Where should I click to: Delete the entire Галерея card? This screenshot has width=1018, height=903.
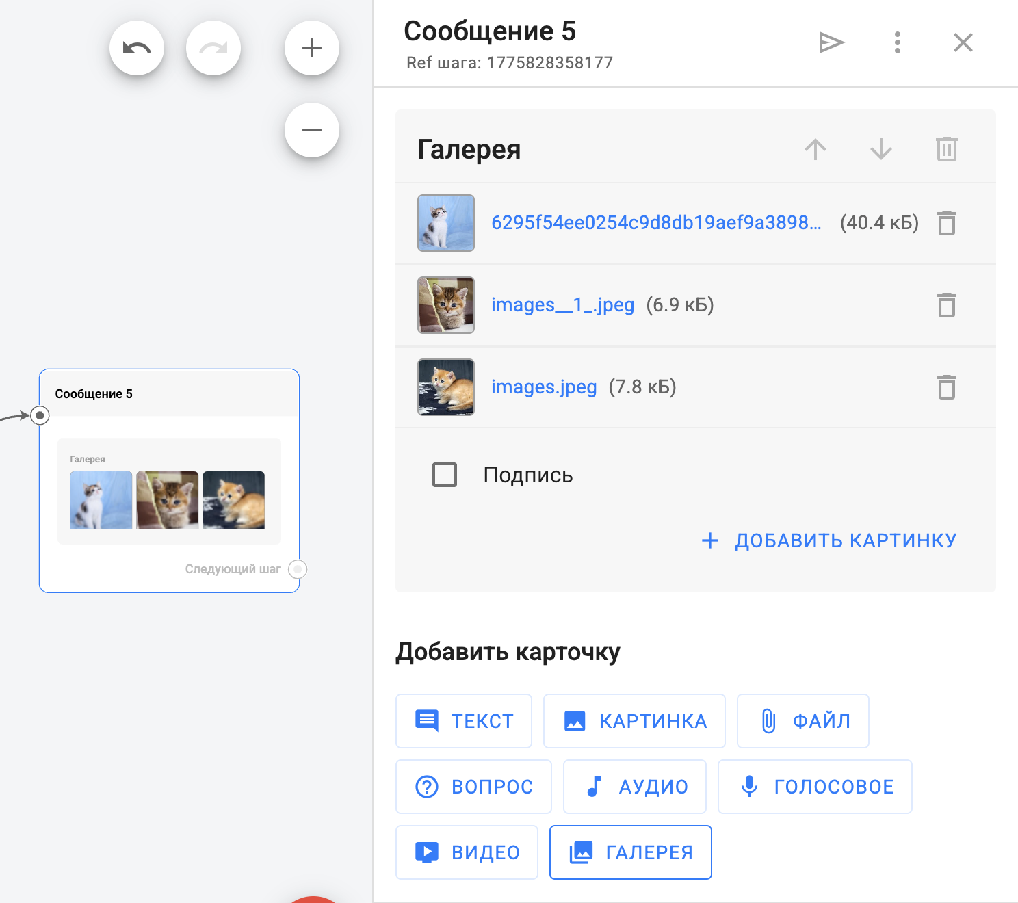[x=946, y=149]
